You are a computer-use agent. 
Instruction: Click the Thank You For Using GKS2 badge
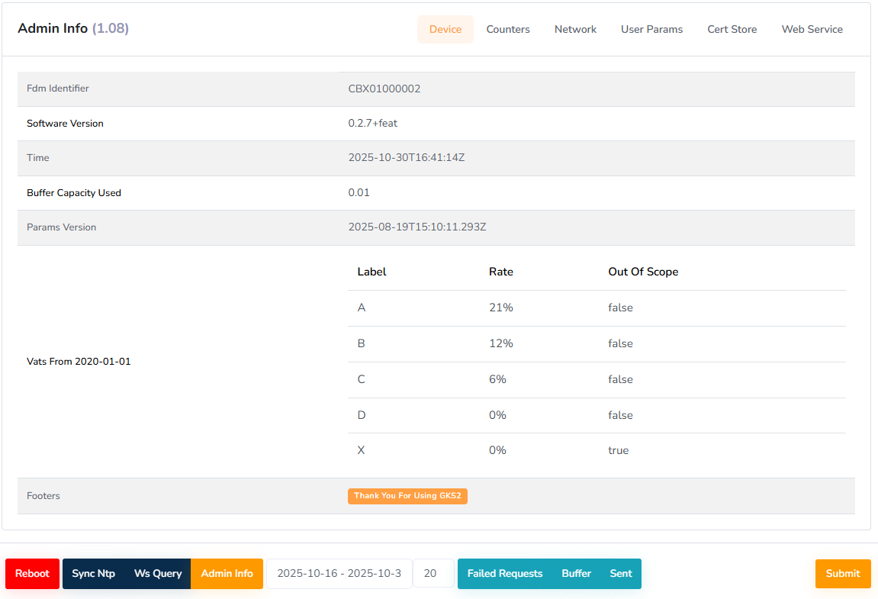tap(407, 496)
